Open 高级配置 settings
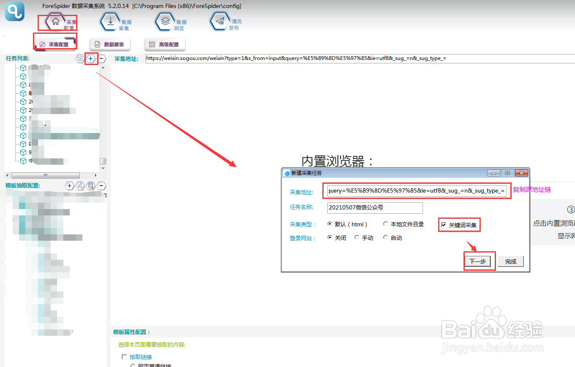The height and width of the screenshot is (367, 575). [x=164, y=44]
